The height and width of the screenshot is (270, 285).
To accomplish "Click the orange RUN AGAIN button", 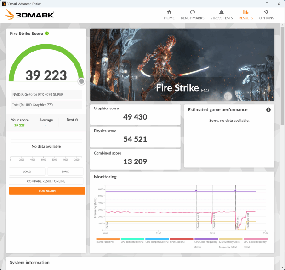I will [x=47, y=191].
